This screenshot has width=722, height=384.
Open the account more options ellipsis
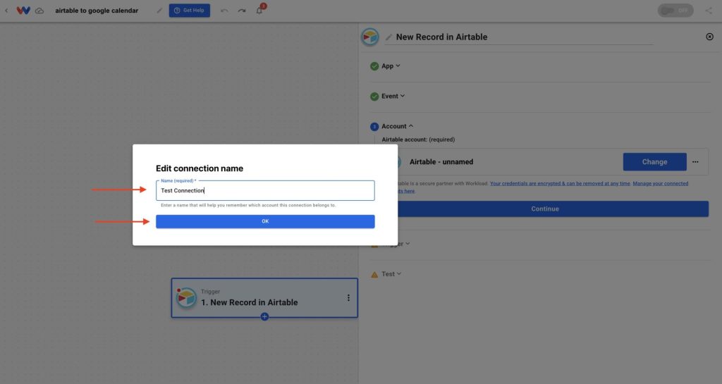tap(695, 162)
